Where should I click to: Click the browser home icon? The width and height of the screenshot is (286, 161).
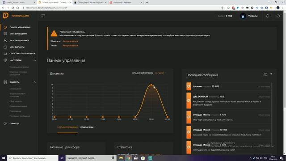pyautogui.click(x=17, y=8)
